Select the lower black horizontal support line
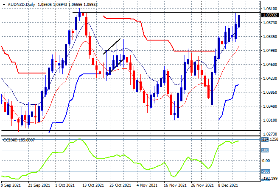Image resolution: width=280 pixels, height=190 pixels. tap(131, 130)
